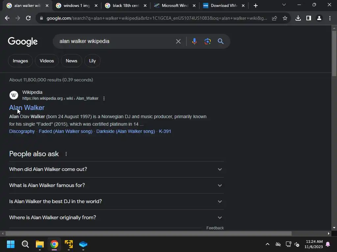Close the Microsoft Wind tab
The width and height of the screenshot is (337, 252).
click(194, 6)
